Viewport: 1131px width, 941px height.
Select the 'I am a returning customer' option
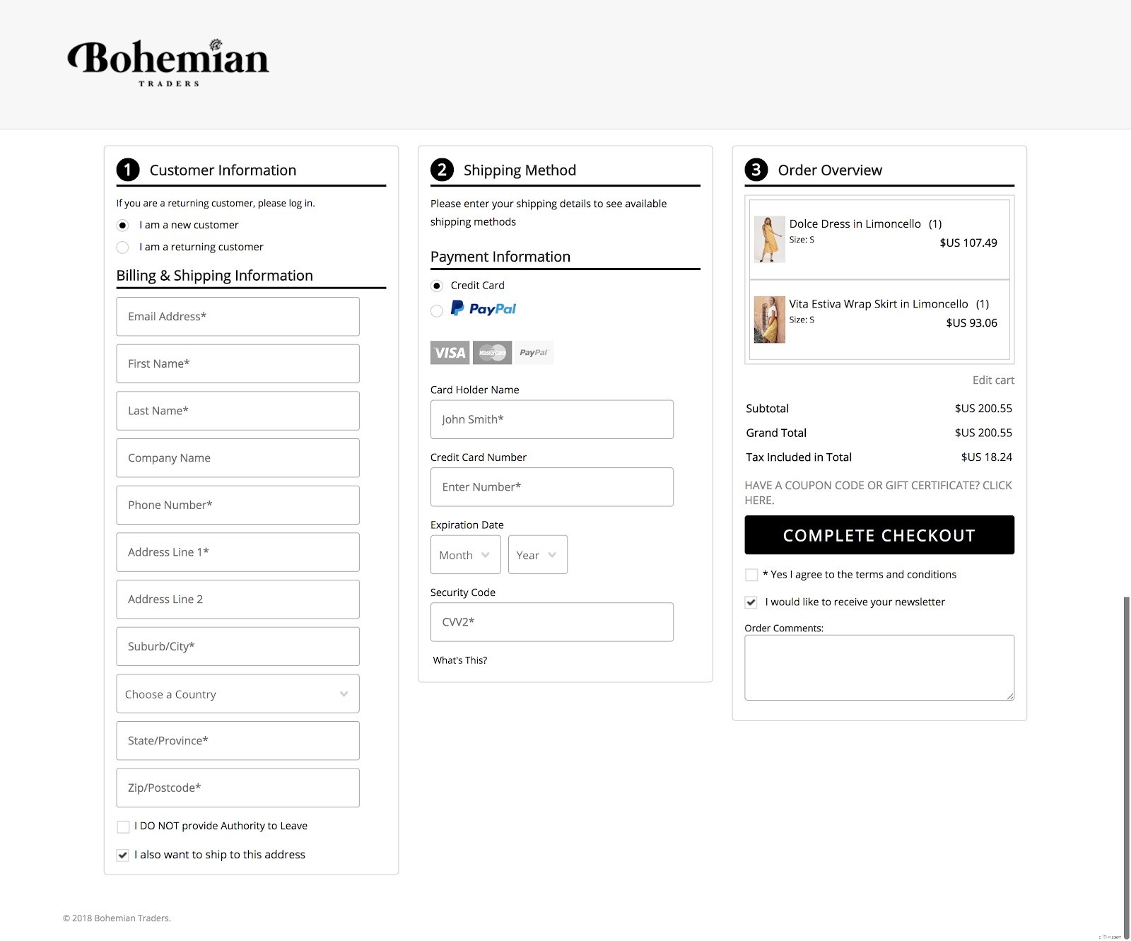point(122,247)
